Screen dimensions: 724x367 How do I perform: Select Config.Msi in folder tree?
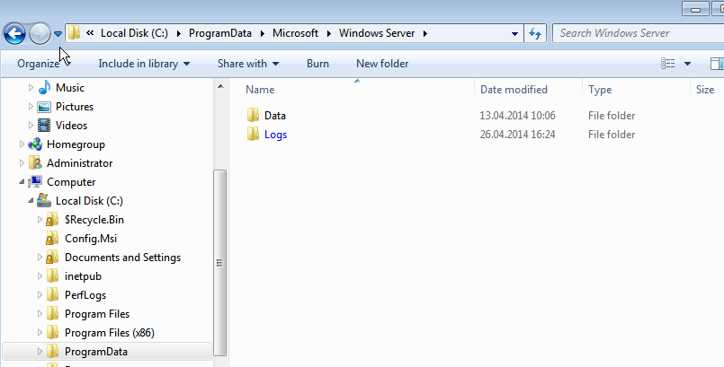tap(91, 239)
